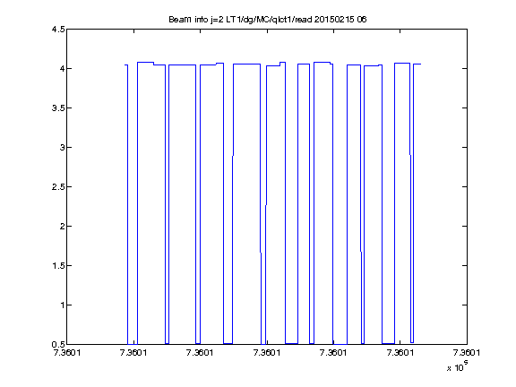Image resolution: width=516 pixels, height=387 pixels.
Task: Click the y-axis tick label 1
Action: pyautogui.click(x=63, y=305)
